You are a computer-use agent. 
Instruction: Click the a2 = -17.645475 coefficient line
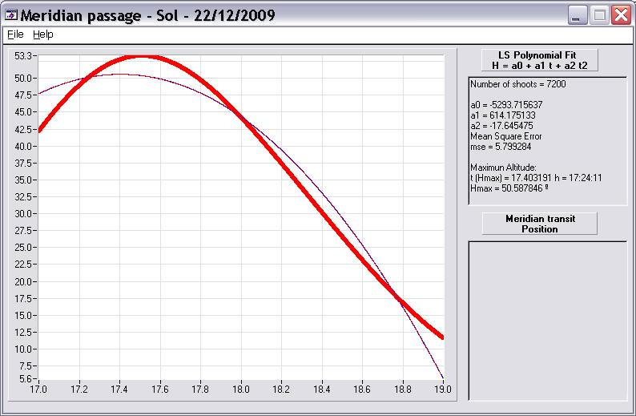[x=502, y=126]
